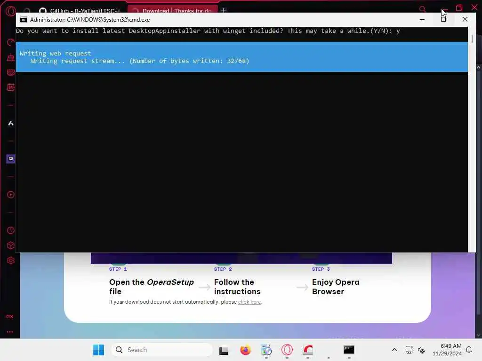
Task: Open the cmd window system menu icon
Action: coord(24,20)
